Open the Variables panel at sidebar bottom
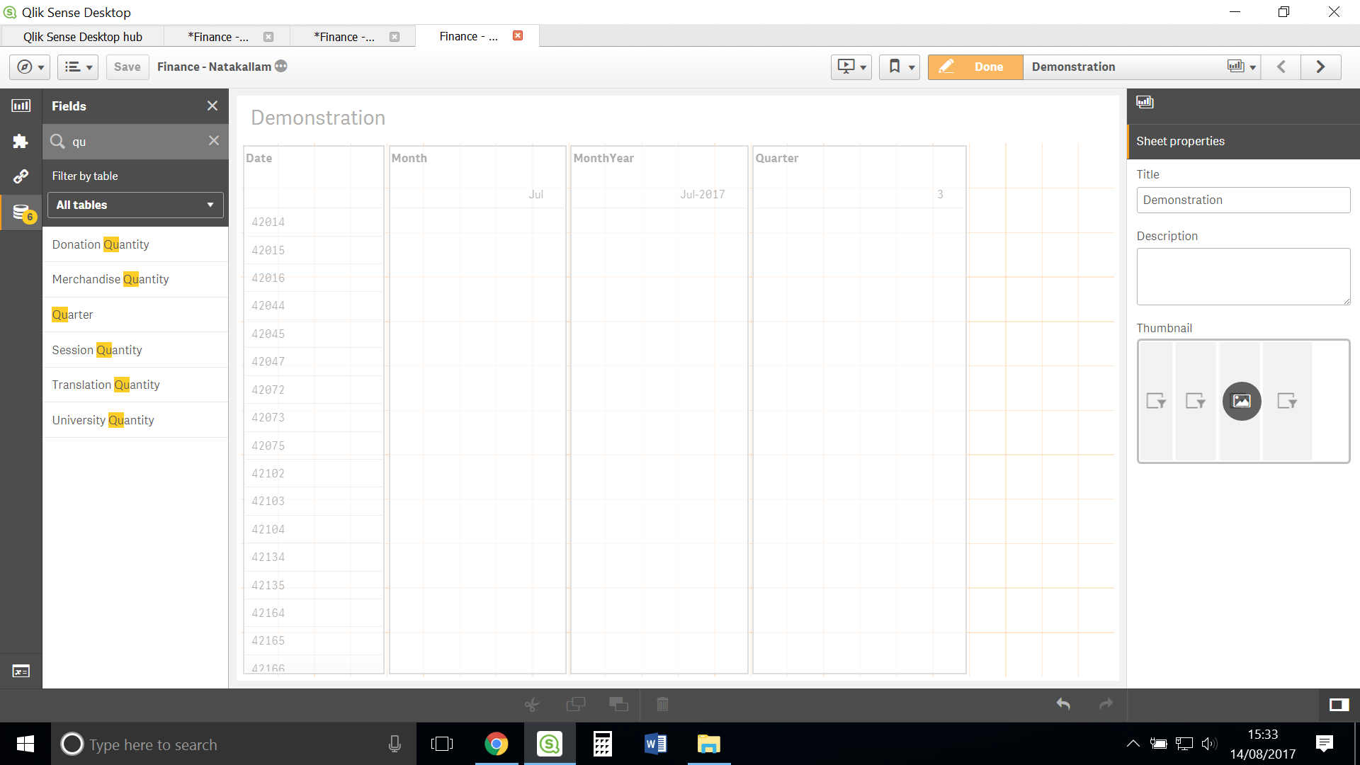Screen dimensions: 1360x765 [21, 671]
